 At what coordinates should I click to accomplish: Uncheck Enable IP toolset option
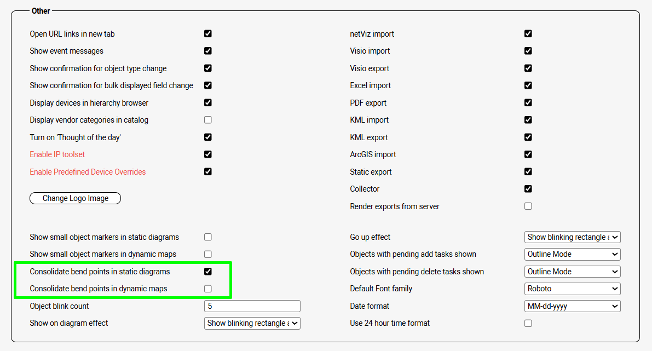tap(208, 154)
